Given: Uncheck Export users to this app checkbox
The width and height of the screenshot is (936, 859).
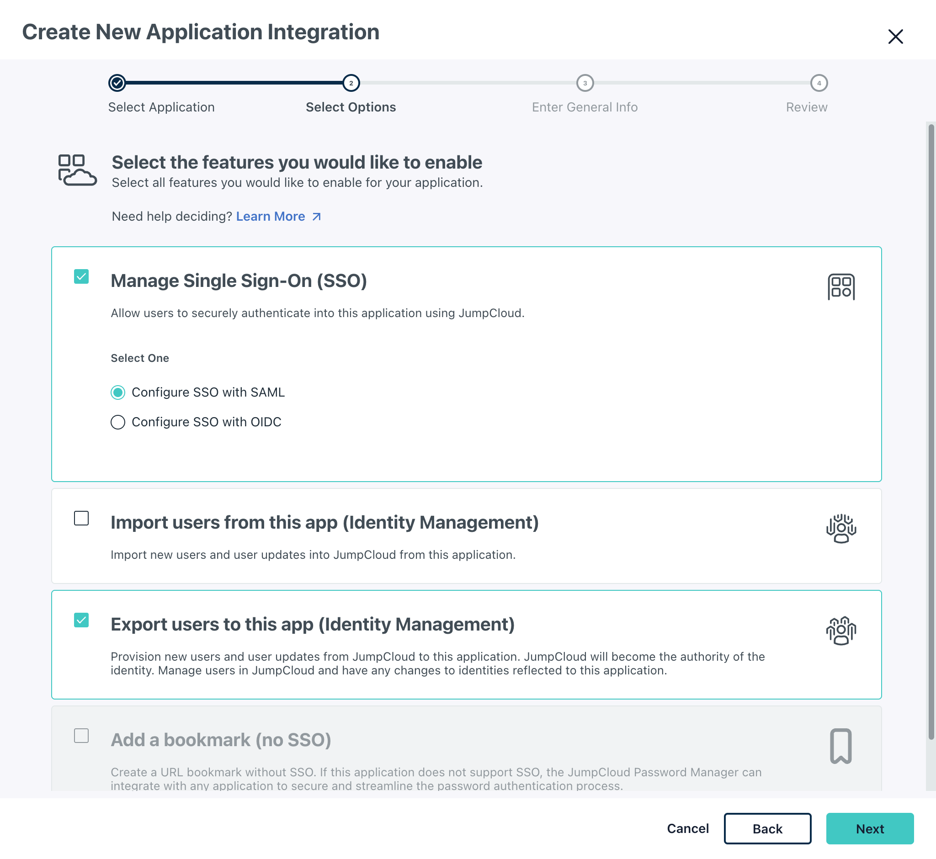Looking at the screenshot, I should [81, 620].
